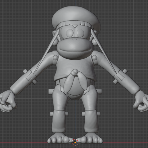Image resolution: width=148 pixels, height=148 pixels.
Task: Select the banana bunch on the belly
Action: pos(75,81)
